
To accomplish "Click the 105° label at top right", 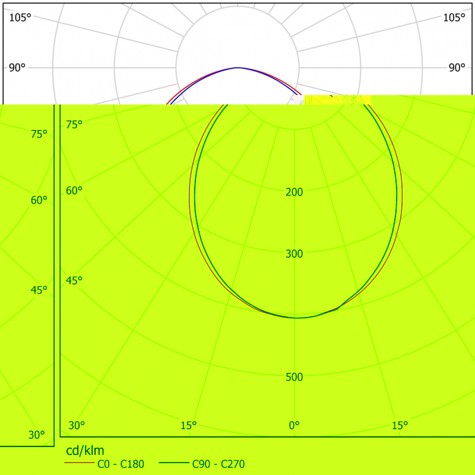I will click(454, 17).
